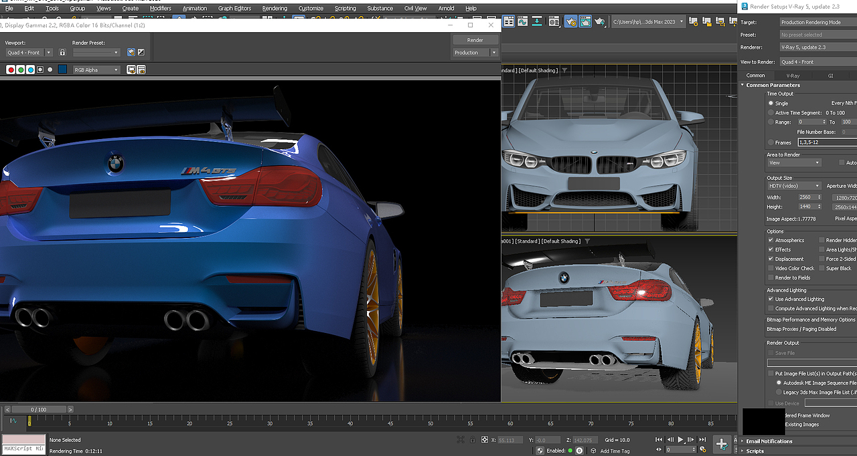Click the project settings gear icon
The image size is (857, 456).
pyautogui.click(x=694, y=21)
